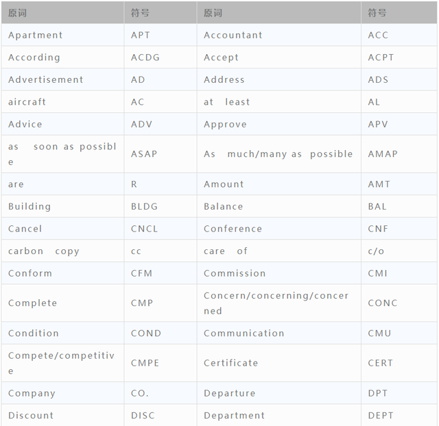Image resolution: width=439 pixels, height=426 pixels.
Task: Select the Communication entry
Action: [244, 333]
